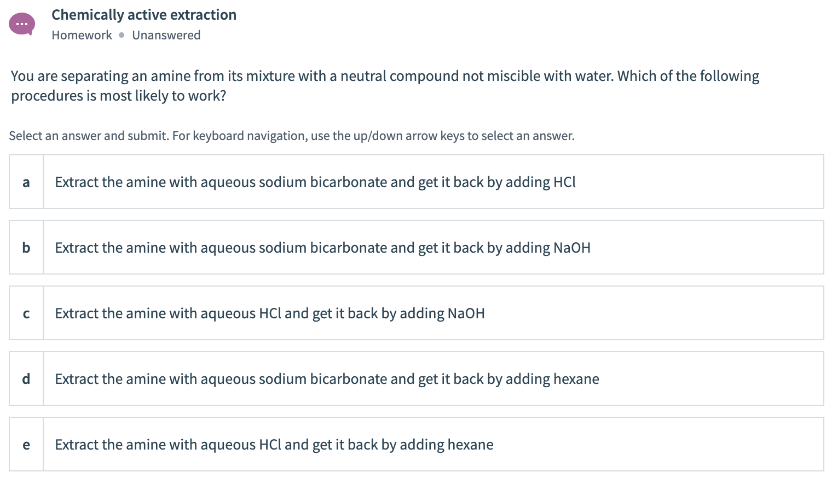Click the letter box labeled e
This screenshot has width=832, height=478.
[26, 444]
